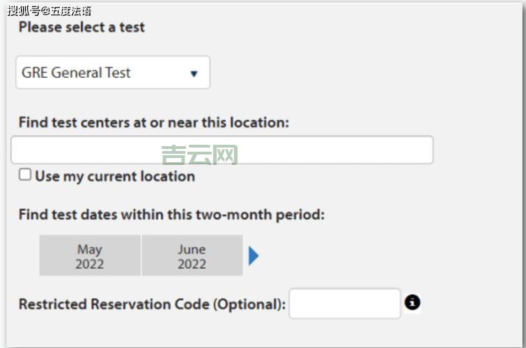526x348 pixels.
Task: Click "Find test dates within this two-month period" label
Action: coord(171,214)
